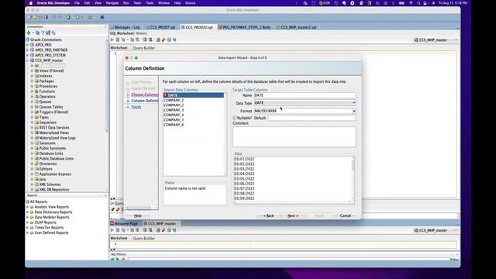
Task: Switch to the CCS_MHP_master2.sql tab
Action: 298,27
